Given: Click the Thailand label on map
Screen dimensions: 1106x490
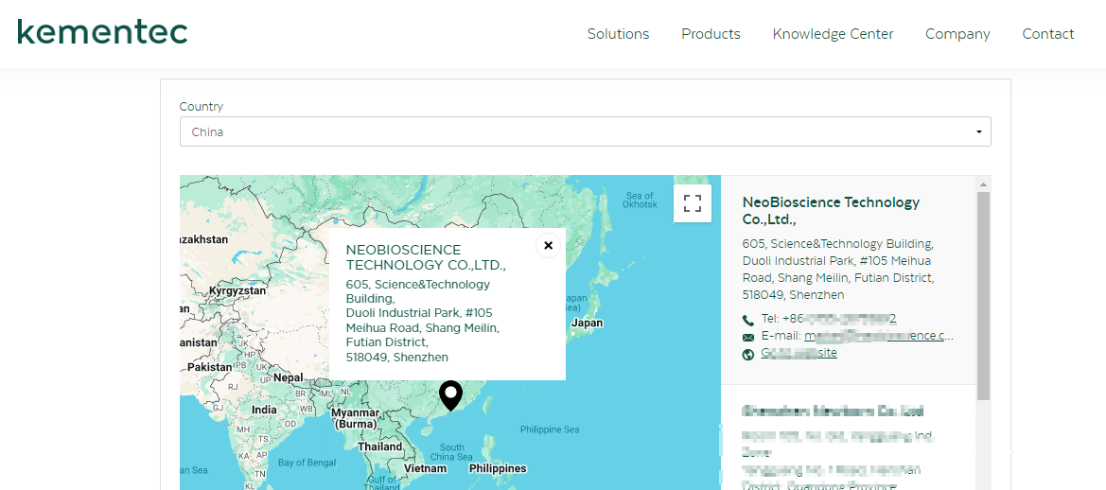Looking at the screenshot, I should click(x=379, y=446).
